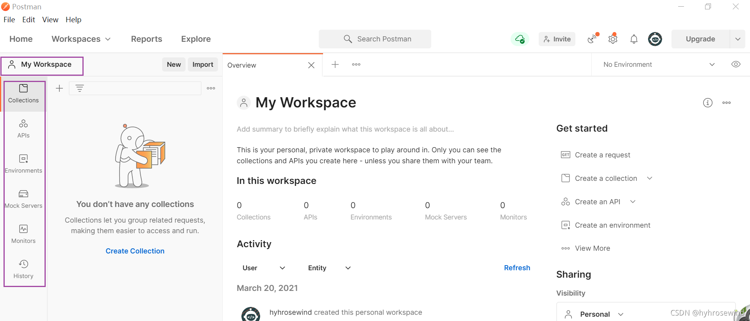Open the History sidebar tab
Viewport: 750px width, 321px height.
pyautogui.click(x=23, y=269)
